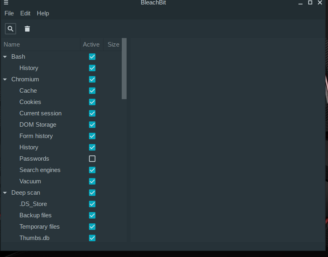The width and height of the screenshot is (328, 257).
Task: Select the Backup files item
Action: [35, 215]
